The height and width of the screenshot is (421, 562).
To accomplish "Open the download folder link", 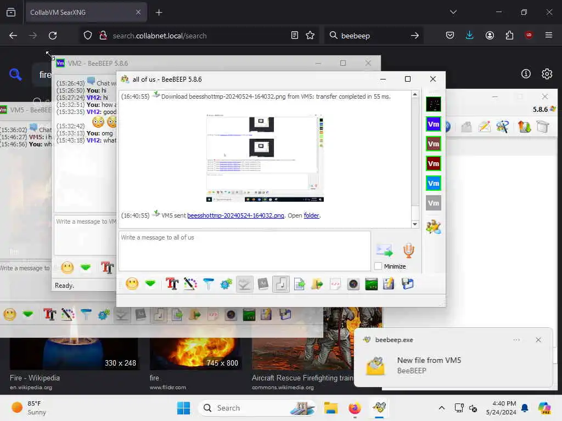I will (311, 215).
